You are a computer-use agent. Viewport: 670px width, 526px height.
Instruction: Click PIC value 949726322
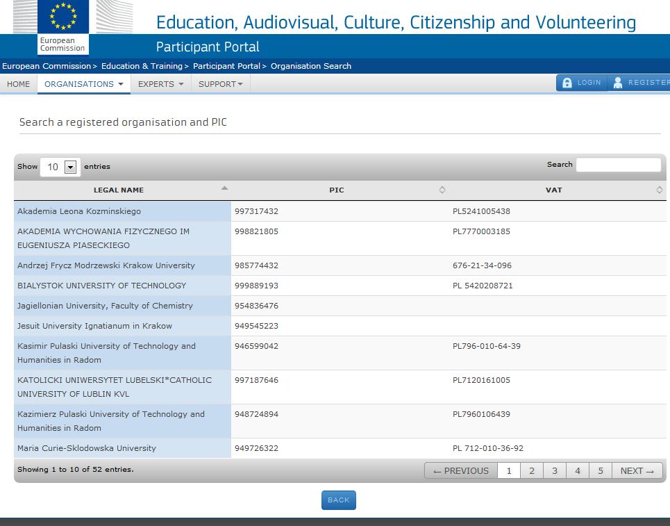[x=256, y=448]
